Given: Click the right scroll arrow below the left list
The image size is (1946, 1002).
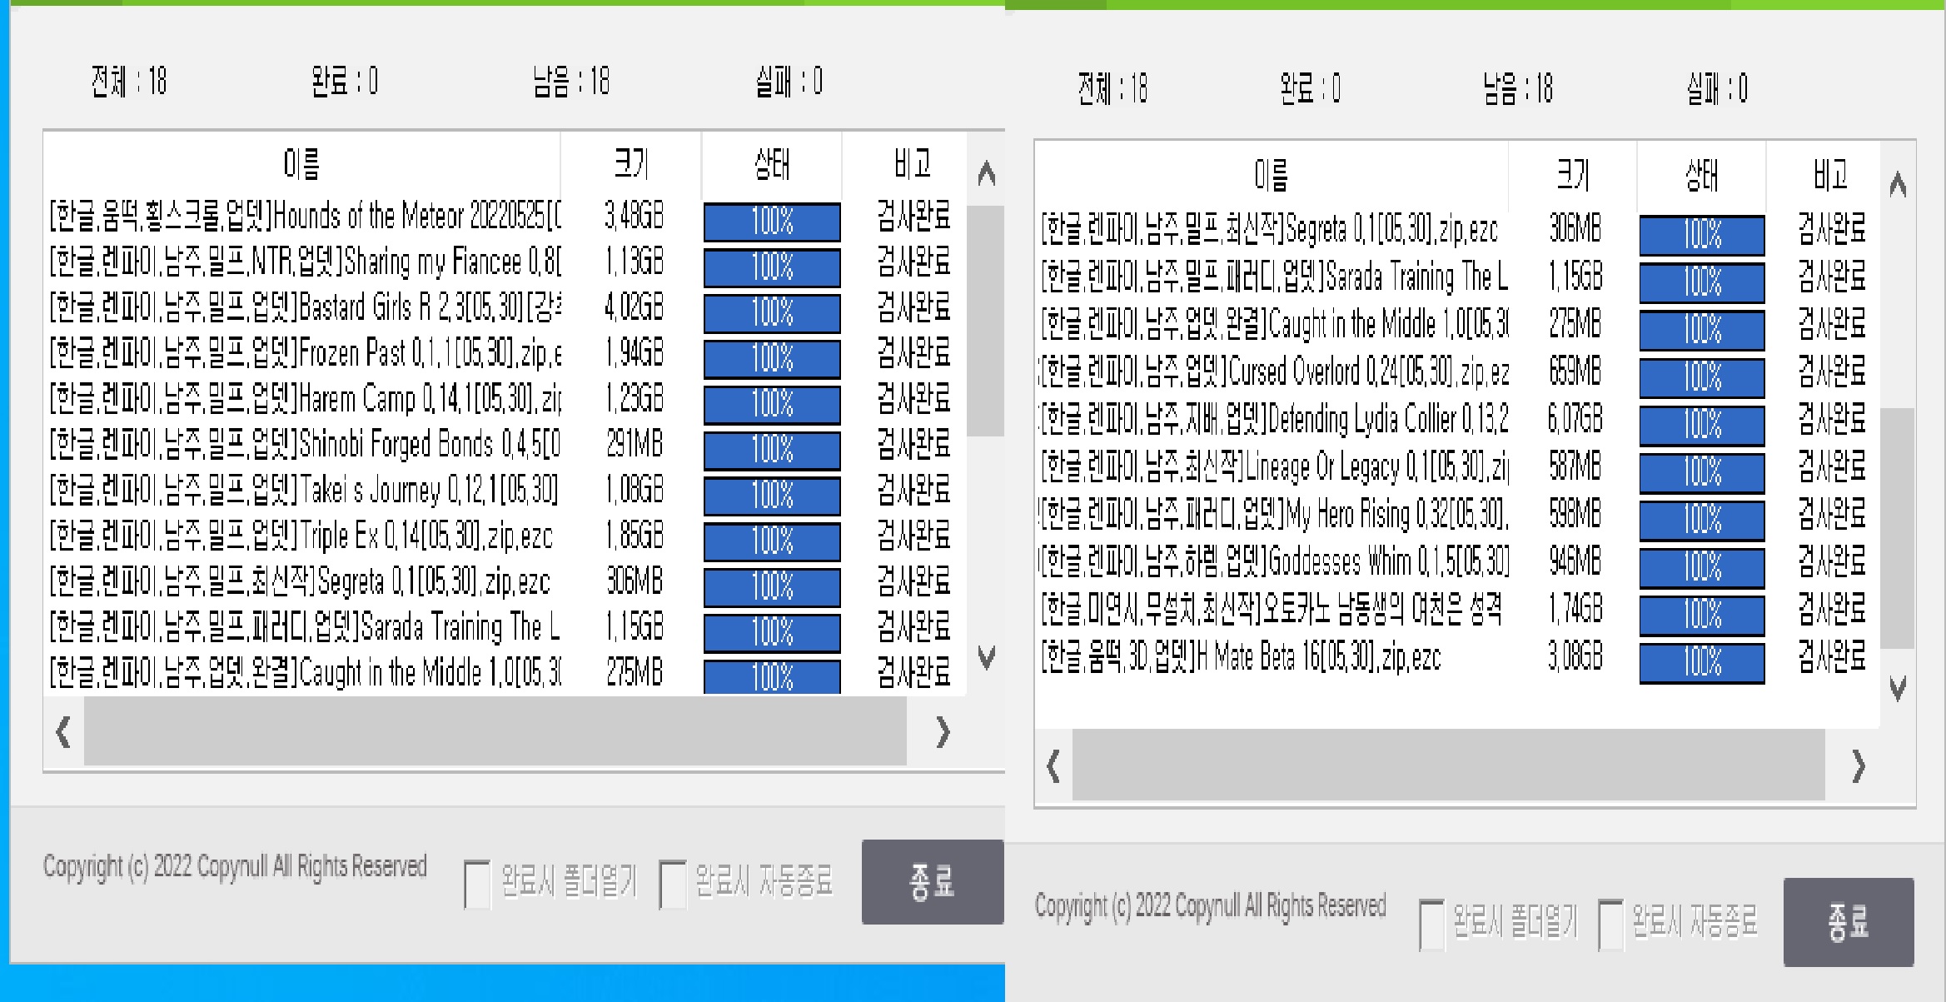Looking at the screenshot, I should pyautogui.click(x=943, y=734).
